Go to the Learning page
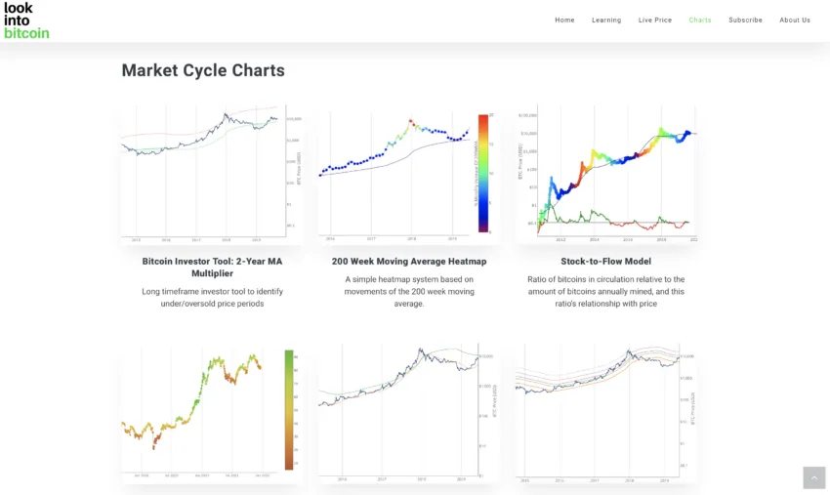 [x=606, y=21]
